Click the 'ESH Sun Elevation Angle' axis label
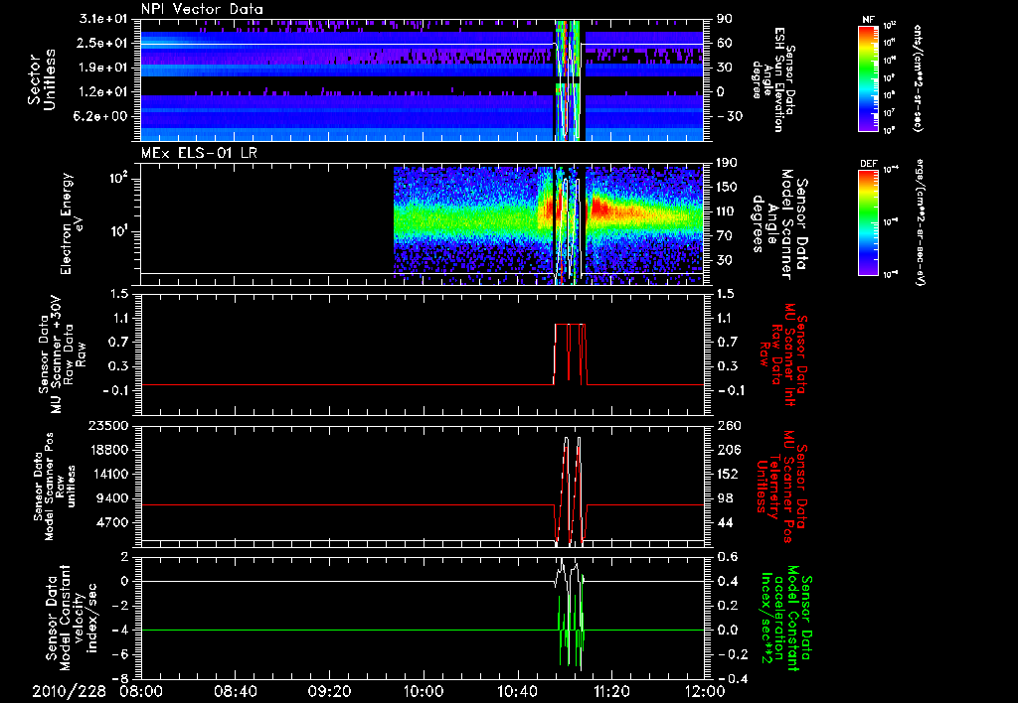 [x=773, y=79]
